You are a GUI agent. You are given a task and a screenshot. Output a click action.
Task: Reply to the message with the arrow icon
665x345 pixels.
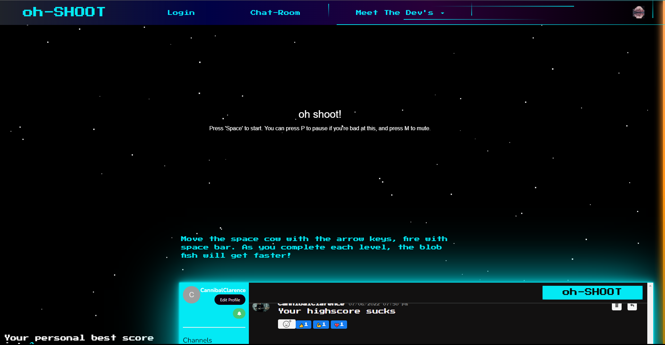(x=632, y=306)
